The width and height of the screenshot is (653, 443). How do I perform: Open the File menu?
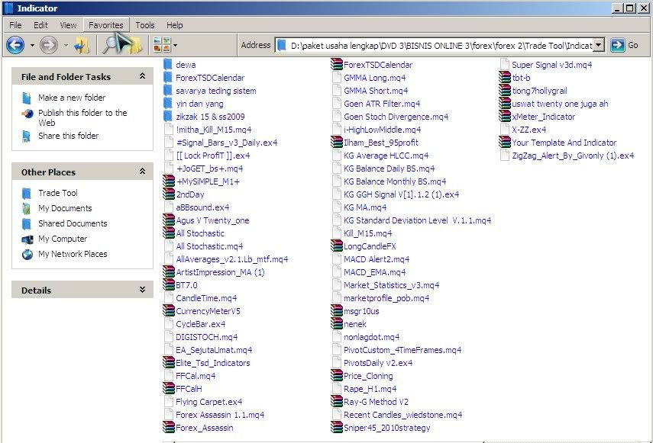[15, 25]
